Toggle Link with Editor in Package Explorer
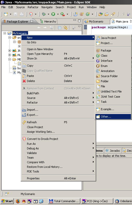 [65, 28]
